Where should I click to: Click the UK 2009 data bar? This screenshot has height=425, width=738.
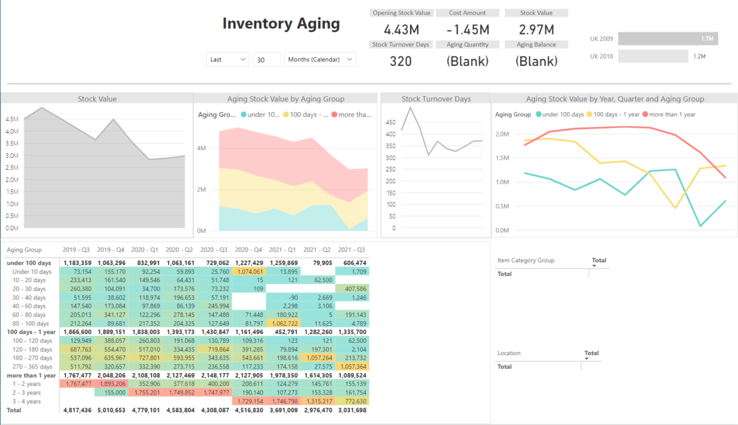point(668,38)
